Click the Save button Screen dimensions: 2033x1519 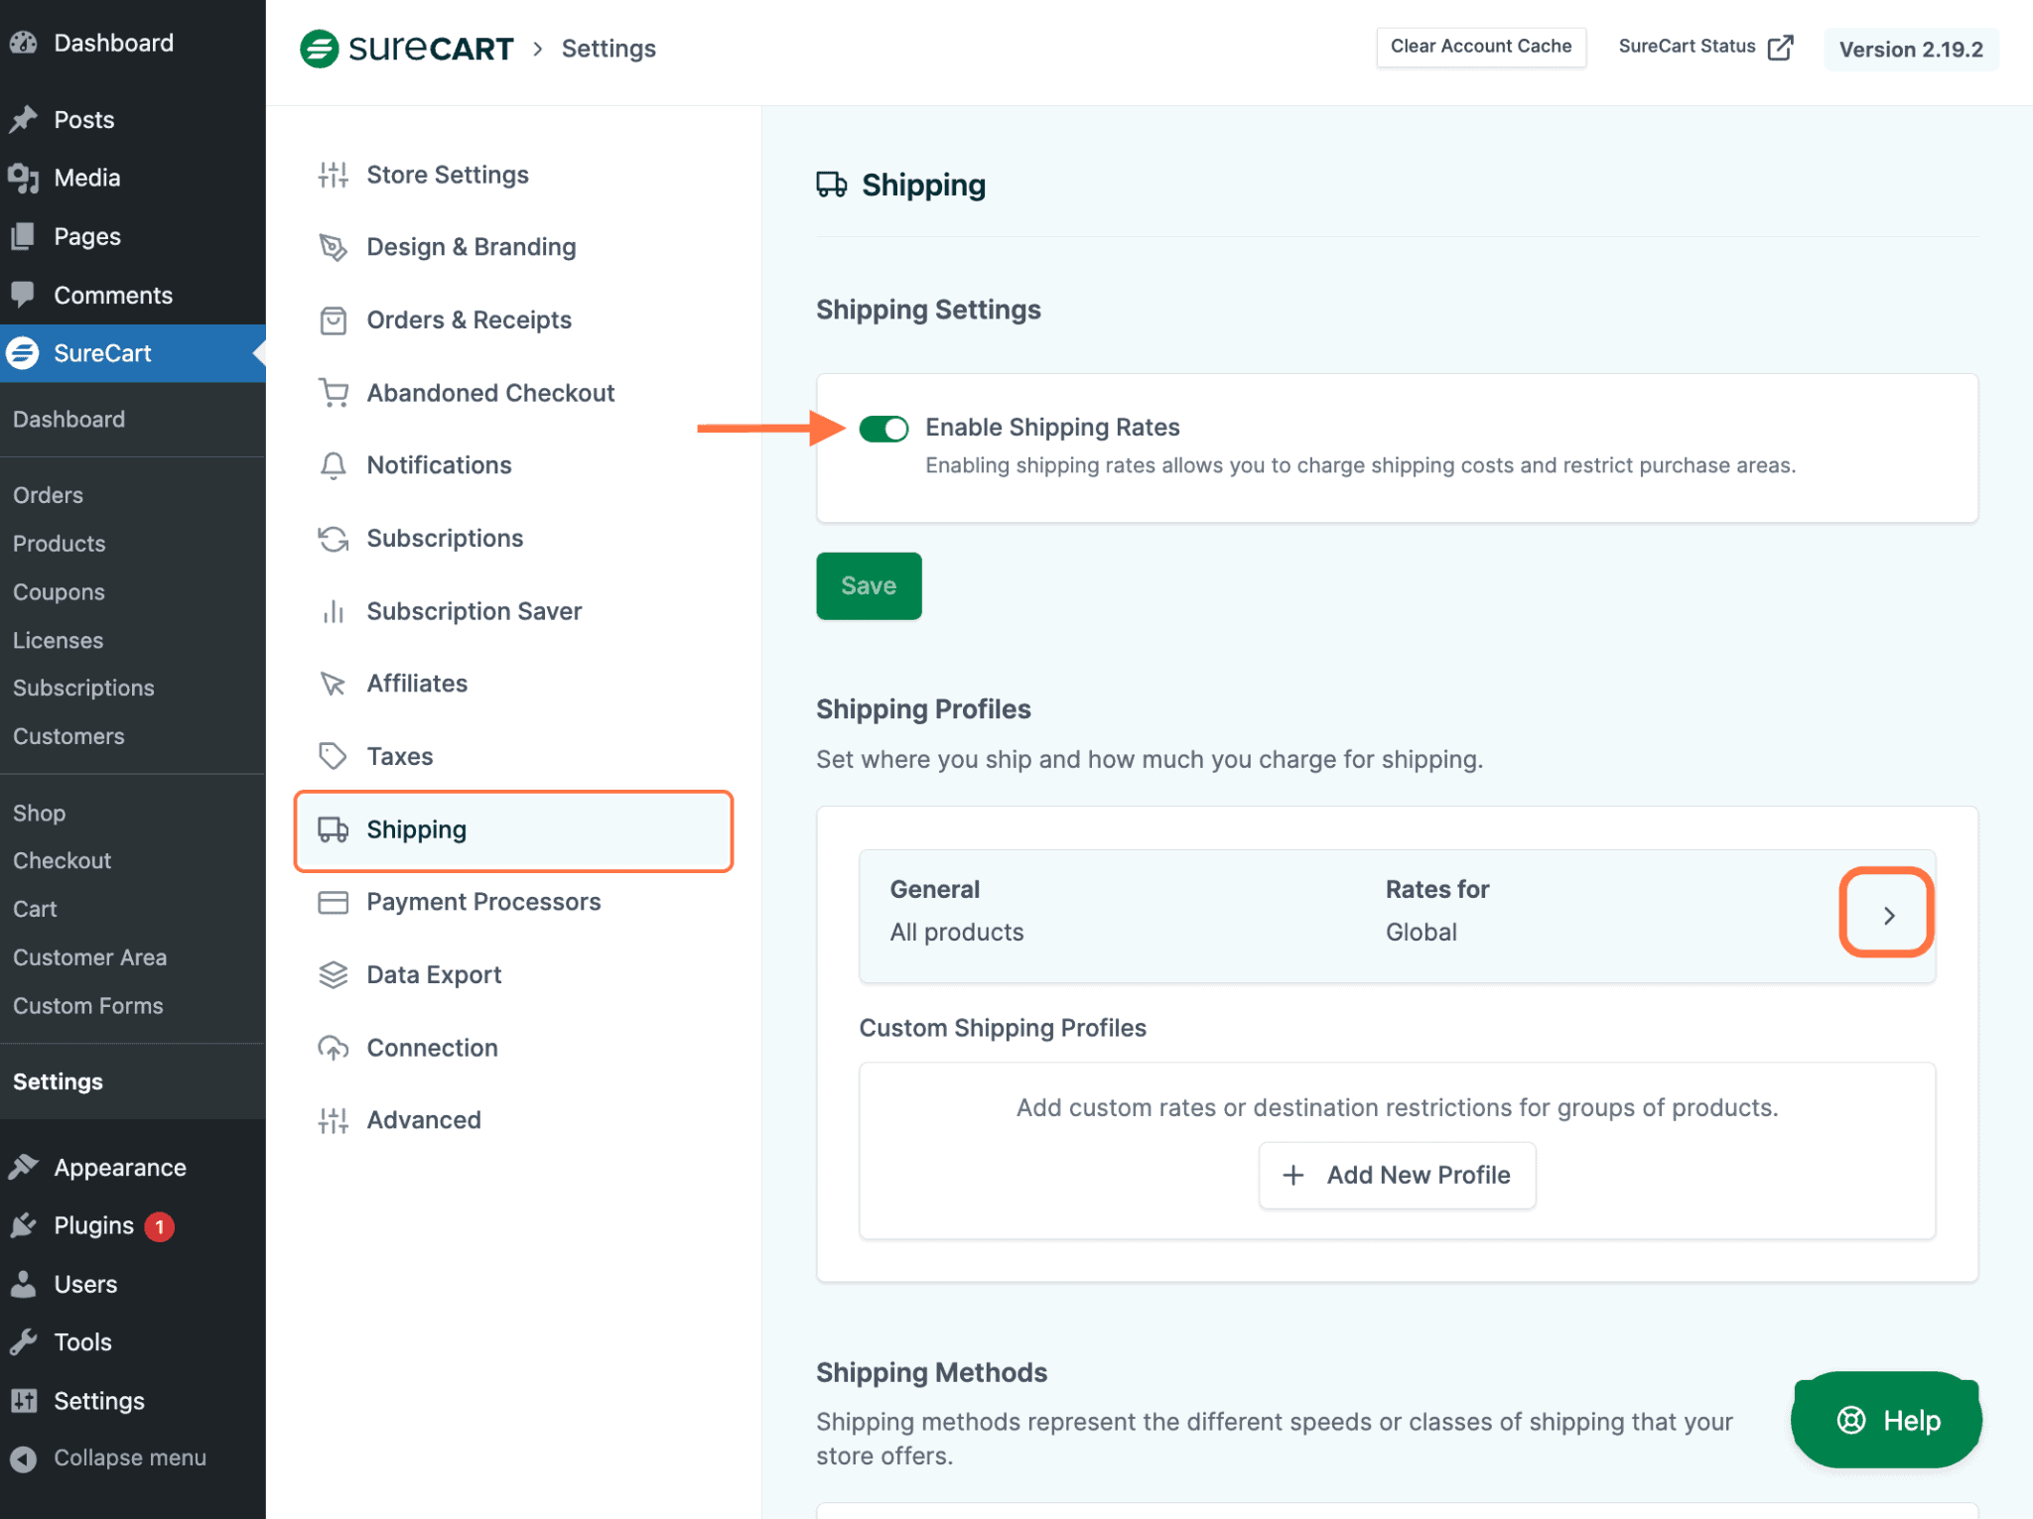868,585
